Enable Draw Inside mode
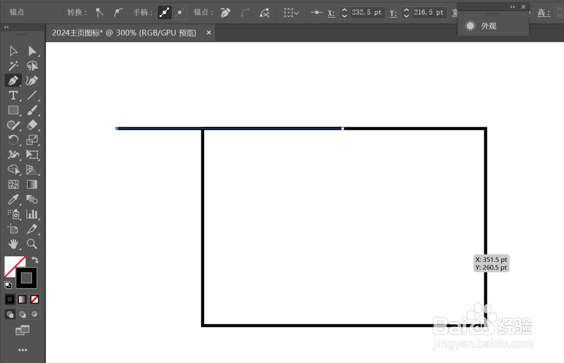Screen dimensions: 564x363 [34, 315]
